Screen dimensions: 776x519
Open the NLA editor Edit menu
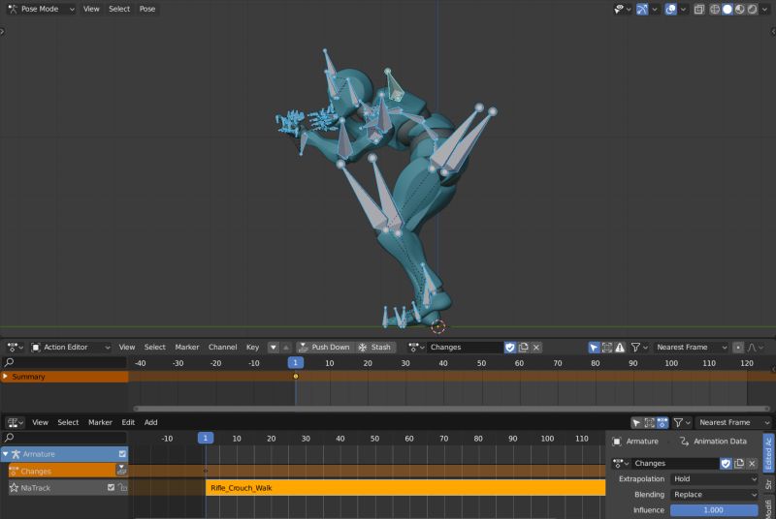click(x=128, y=422)
